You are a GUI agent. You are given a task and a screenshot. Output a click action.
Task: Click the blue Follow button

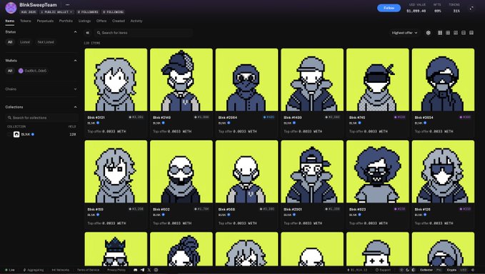[x=389, y=8]
